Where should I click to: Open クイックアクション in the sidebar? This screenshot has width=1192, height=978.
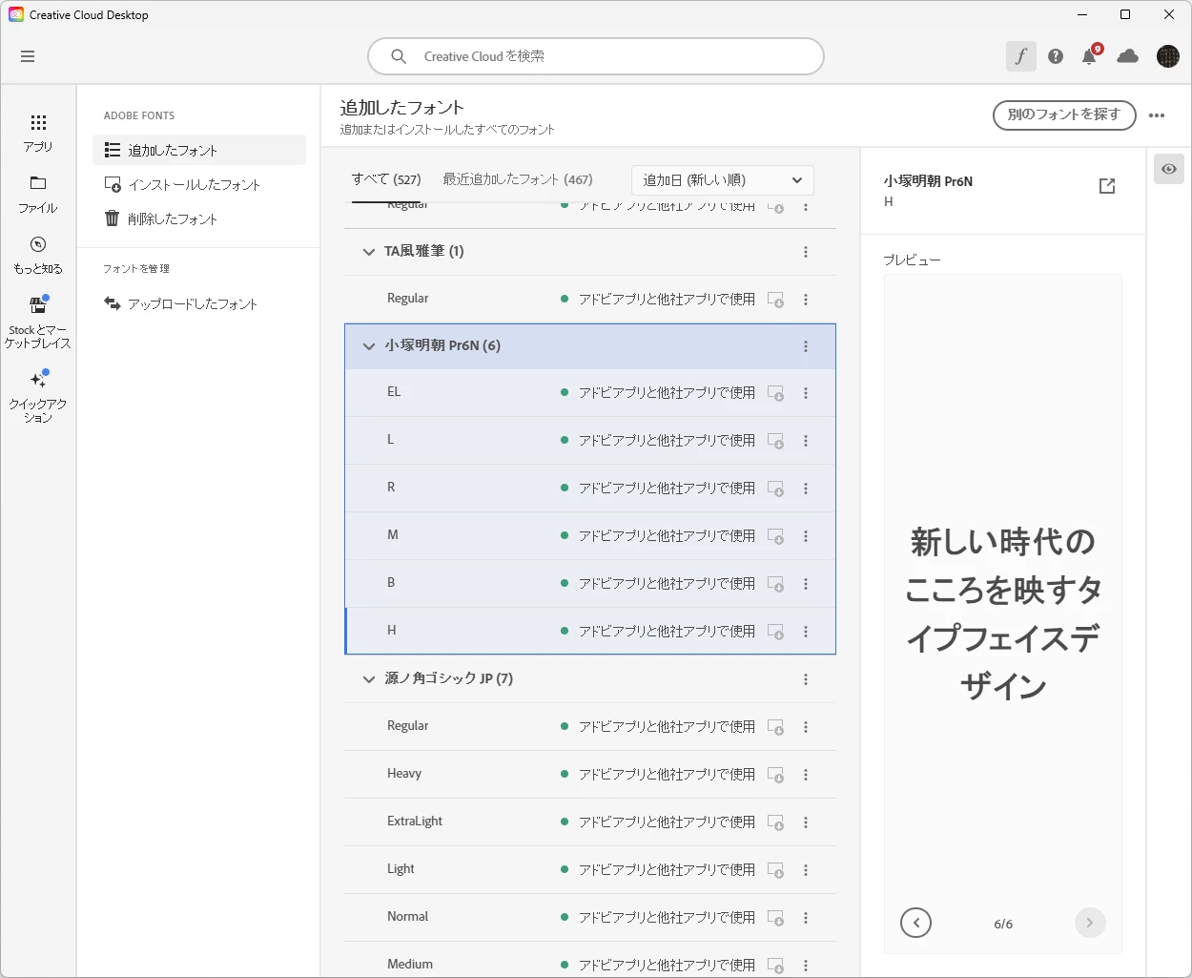(x=38, y=396)
